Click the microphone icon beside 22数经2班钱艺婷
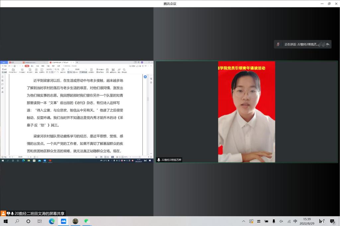340x226 pixels. (159, 160)
